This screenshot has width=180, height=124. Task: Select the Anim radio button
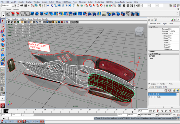tap(167, 84)
